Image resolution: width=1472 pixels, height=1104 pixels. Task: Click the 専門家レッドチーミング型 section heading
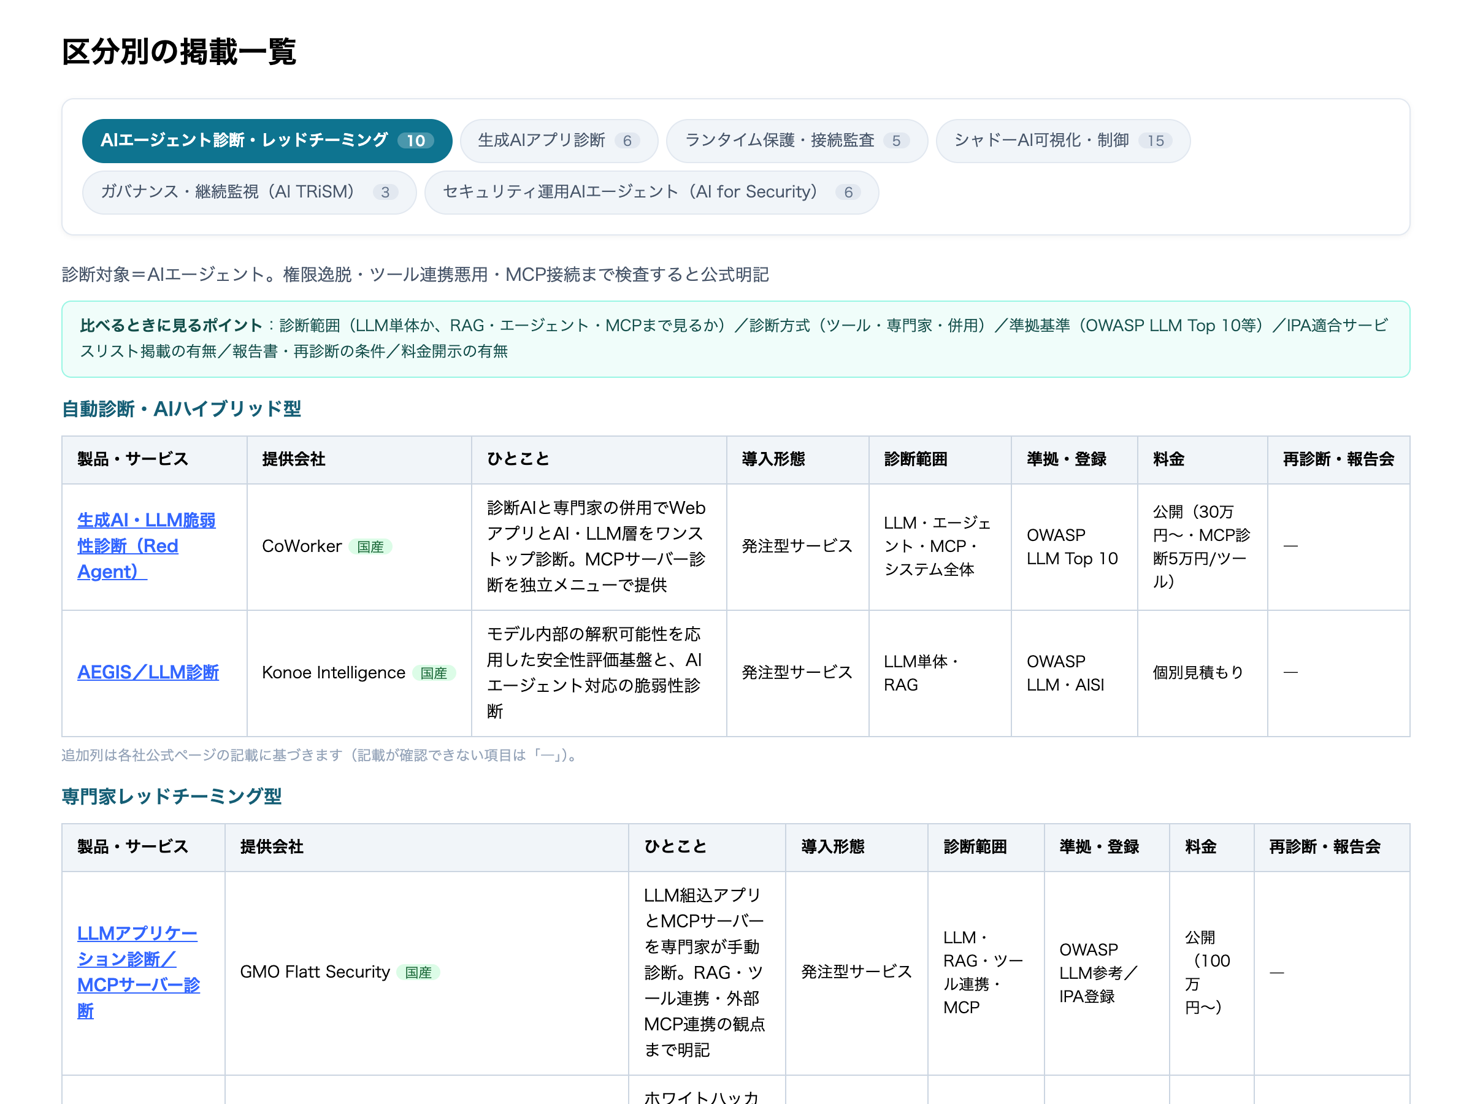[x=172, y=796]
